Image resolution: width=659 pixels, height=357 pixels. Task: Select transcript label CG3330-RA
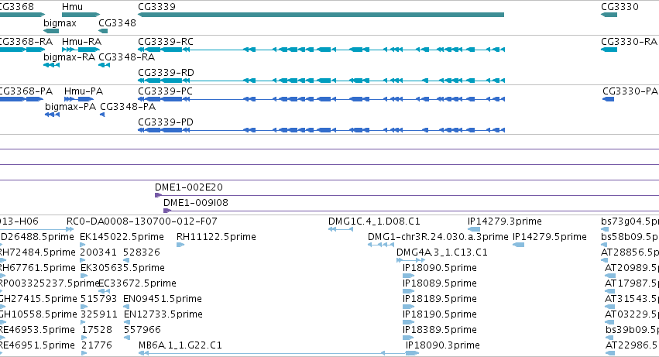[629, 42]
